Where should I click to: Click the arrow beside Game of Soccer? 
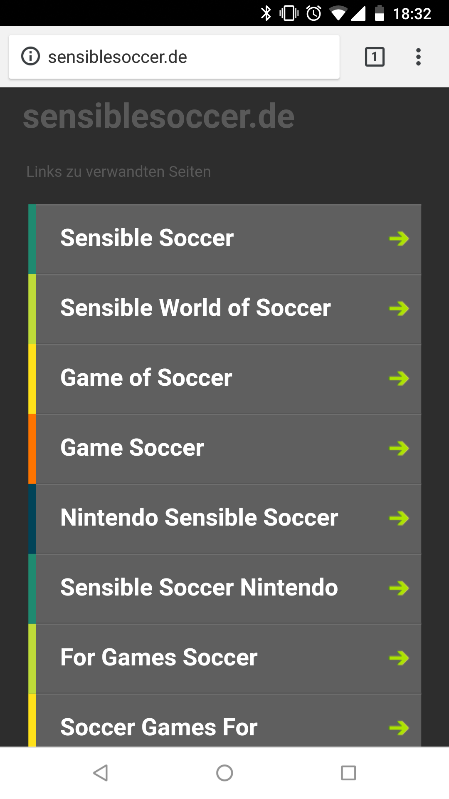pos(399,378)
